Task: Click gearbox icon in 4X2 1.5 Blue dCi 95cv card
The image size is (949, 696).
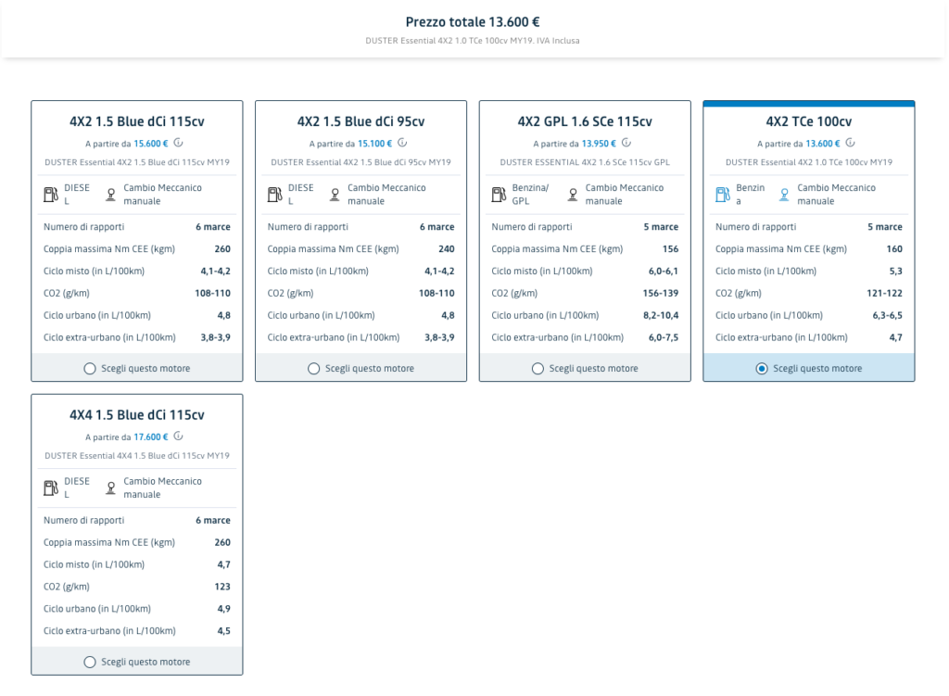Action: [335, 195]
